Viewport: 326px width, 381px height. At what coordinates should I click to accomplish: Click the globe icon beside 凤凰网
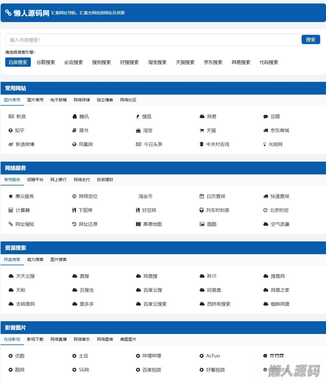coord(74,145)
